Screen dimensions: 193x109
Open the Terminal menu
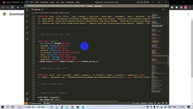[70, 2]
